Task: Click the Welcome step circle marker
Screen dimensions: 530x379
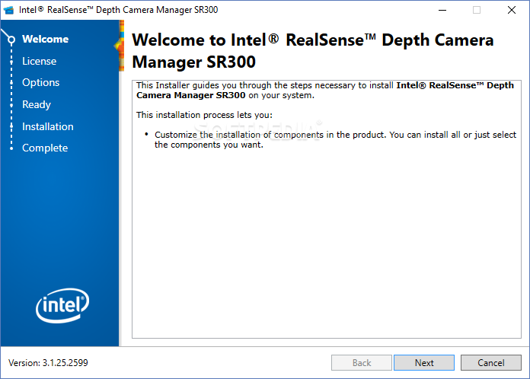Action: point(11,40)
